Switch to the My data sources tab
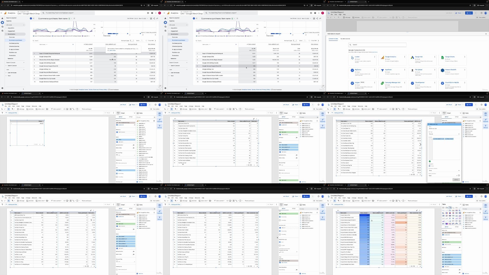Image resolution: width=489 pixels, height=275 pixels. [x=345, y=39]
